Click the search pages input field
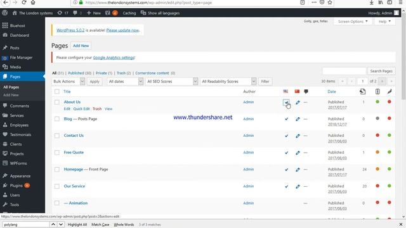 [344, 71]
